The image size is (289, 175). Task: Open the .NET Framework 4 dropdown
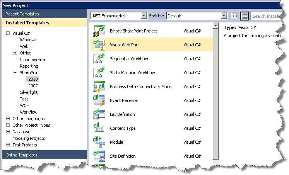click(144, 16)
